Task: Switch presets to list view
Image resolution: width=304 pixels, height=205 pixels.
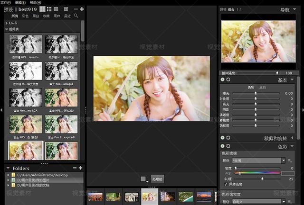Action: (x=56, y=9)
